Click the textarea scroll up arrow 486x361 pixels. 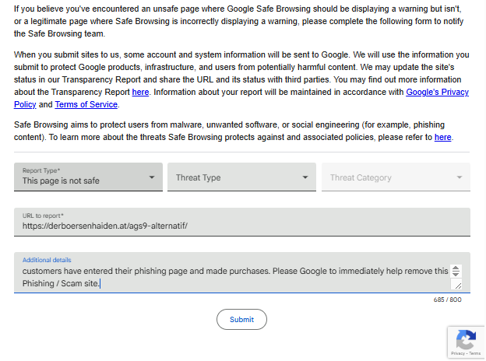pos(456,268)
